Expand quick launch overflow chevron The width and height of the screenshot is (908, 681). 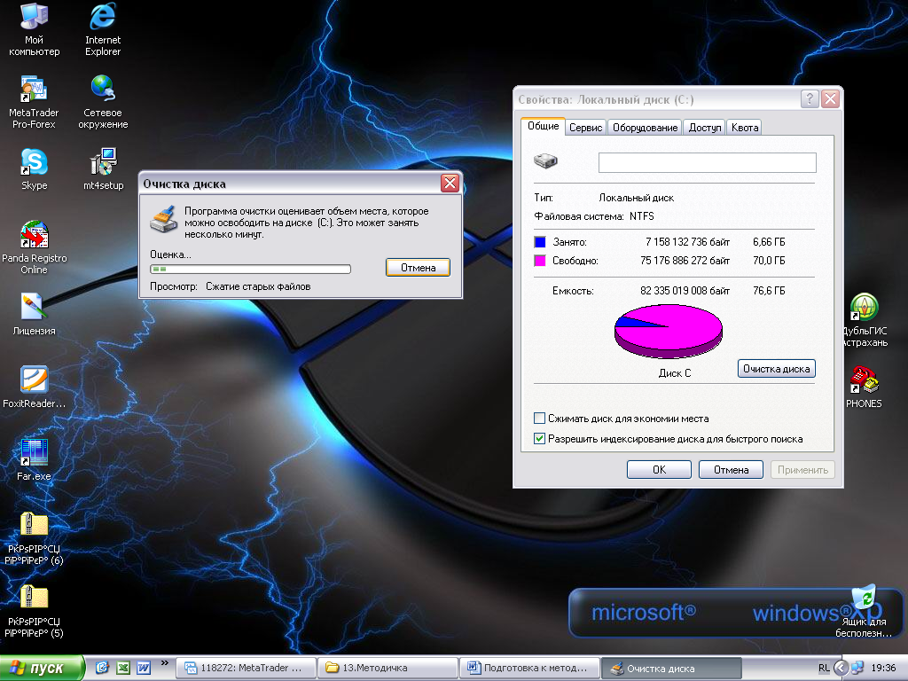[x=164, y=663]
